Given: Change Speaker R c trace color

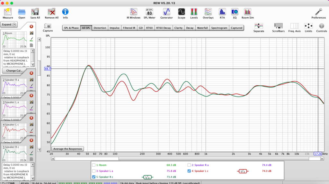Looking at the screenshot, I should (31, 153).
